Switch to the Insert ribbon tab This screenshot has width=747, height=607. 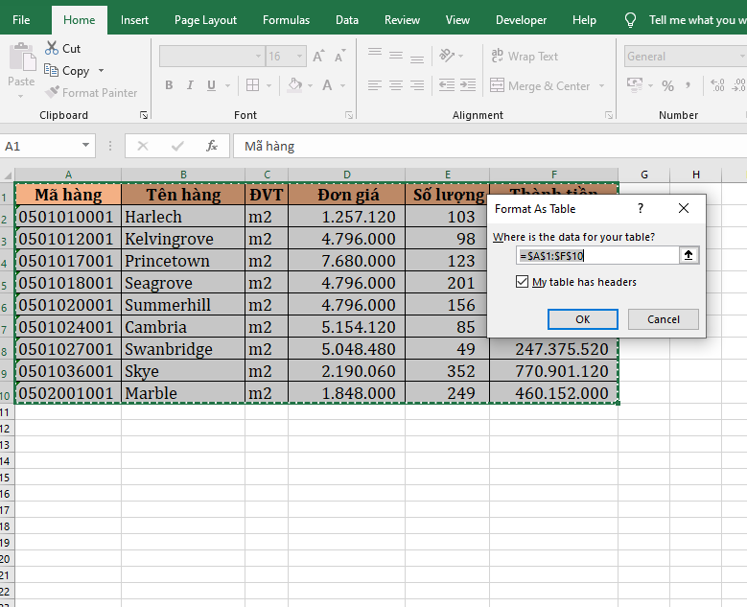coord(134,19)
